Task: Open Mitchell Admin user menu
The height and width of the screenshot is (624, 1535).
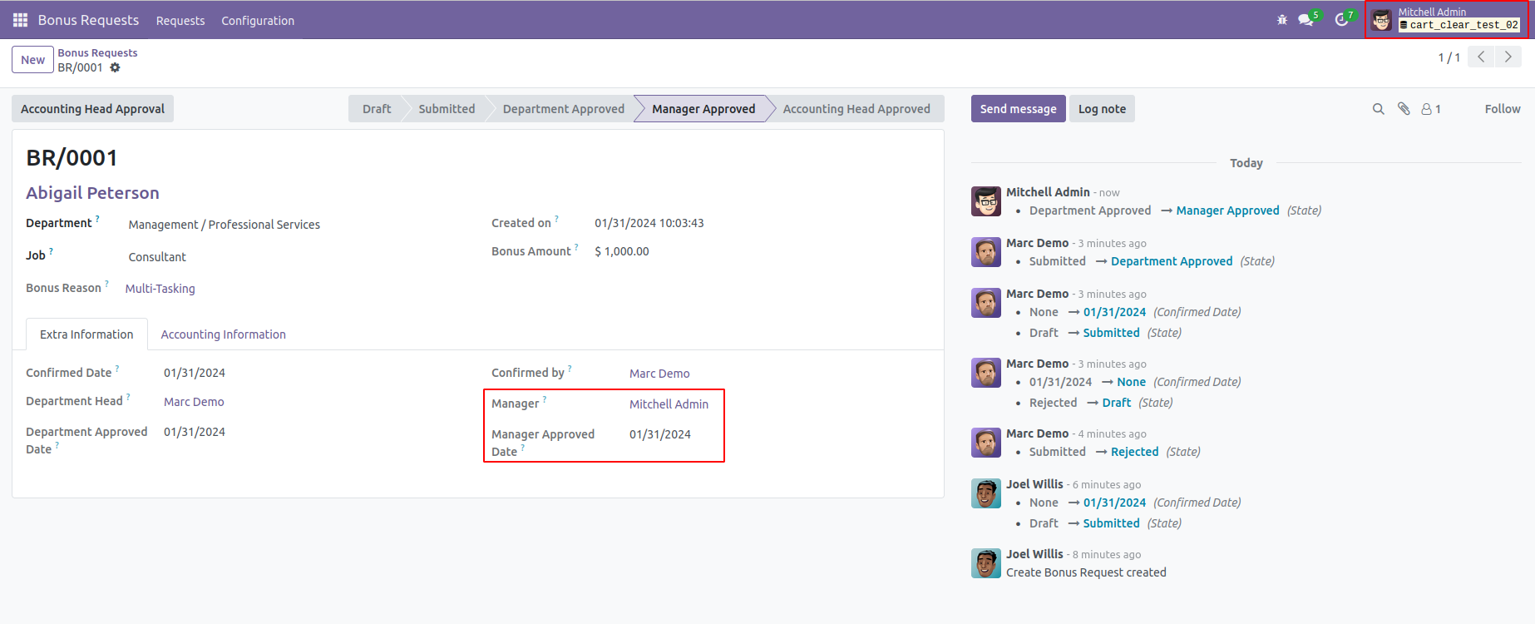Action: coord(1447,19)
